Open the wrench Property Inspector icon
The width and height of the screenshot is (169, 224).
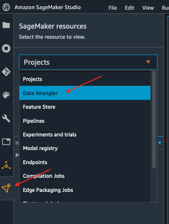pyautogui.click(x=6, y=118)
